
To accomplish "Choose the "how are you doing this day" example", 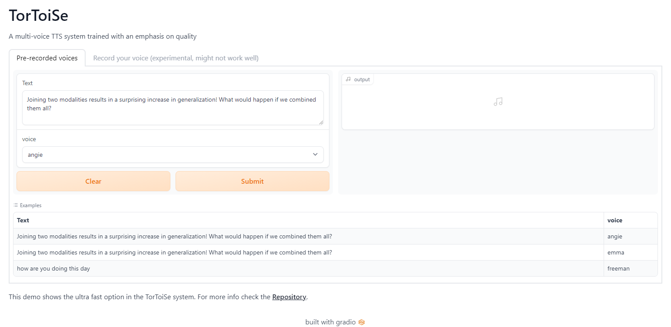I will click(x=53, y=269).
